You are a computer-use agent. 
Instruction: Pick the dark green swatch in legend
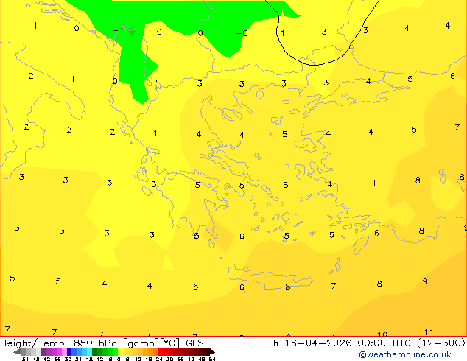(94, 352)
